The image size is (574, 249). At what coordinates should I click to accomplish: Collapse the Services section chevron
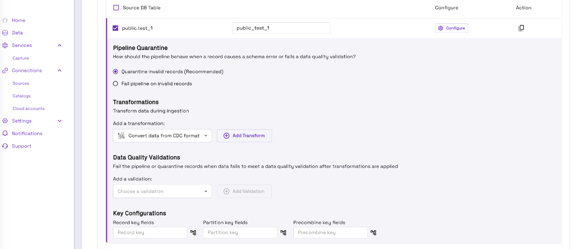(60, 46)
